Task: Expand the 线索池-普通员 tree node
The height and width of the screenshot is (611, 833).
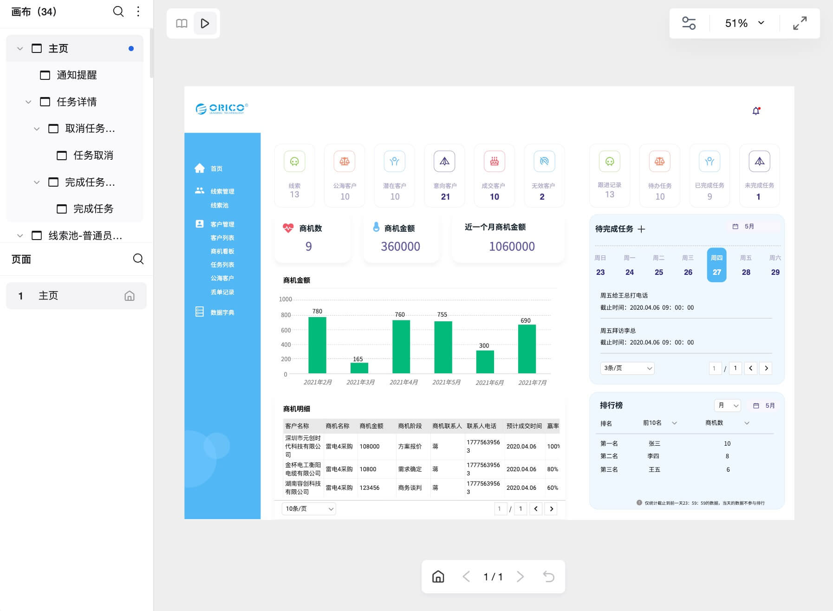Action: [20, 236]
